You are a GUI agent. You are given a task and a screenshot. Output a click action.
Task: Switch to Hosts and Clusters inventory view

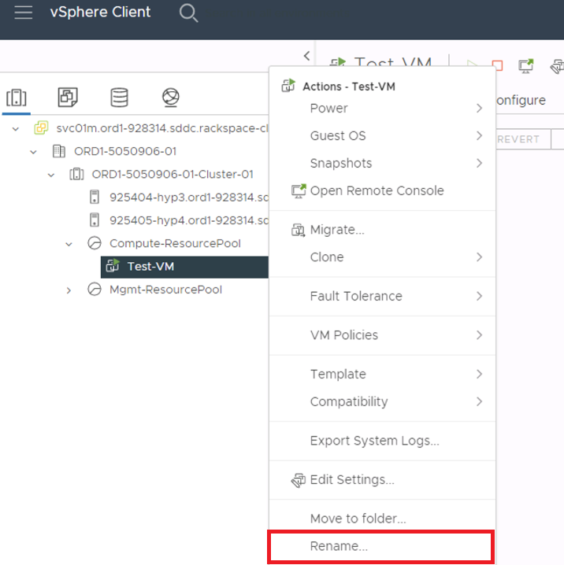pyautogui.click(x=17, y=98)
